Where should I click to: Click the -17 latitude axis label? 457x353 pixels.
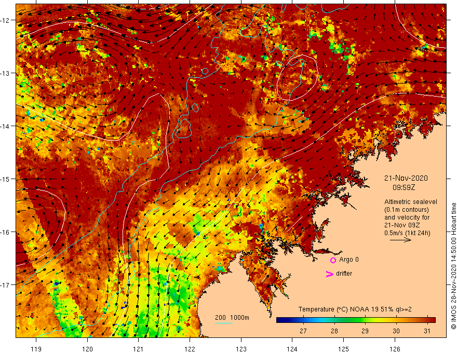pos(5,285)
